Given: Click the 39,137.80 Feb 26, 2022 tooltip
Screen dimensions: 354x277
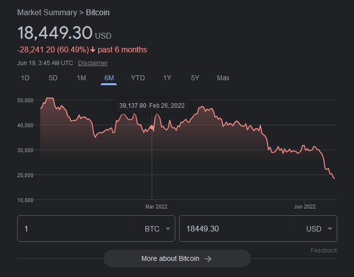Looking at the screenshot, I should tap(152, 106).
